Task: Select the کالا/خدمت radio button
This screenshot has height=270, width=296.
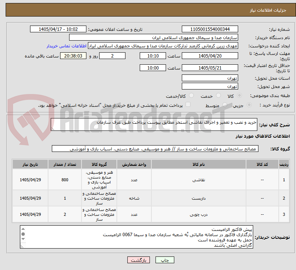Action: 192,96
